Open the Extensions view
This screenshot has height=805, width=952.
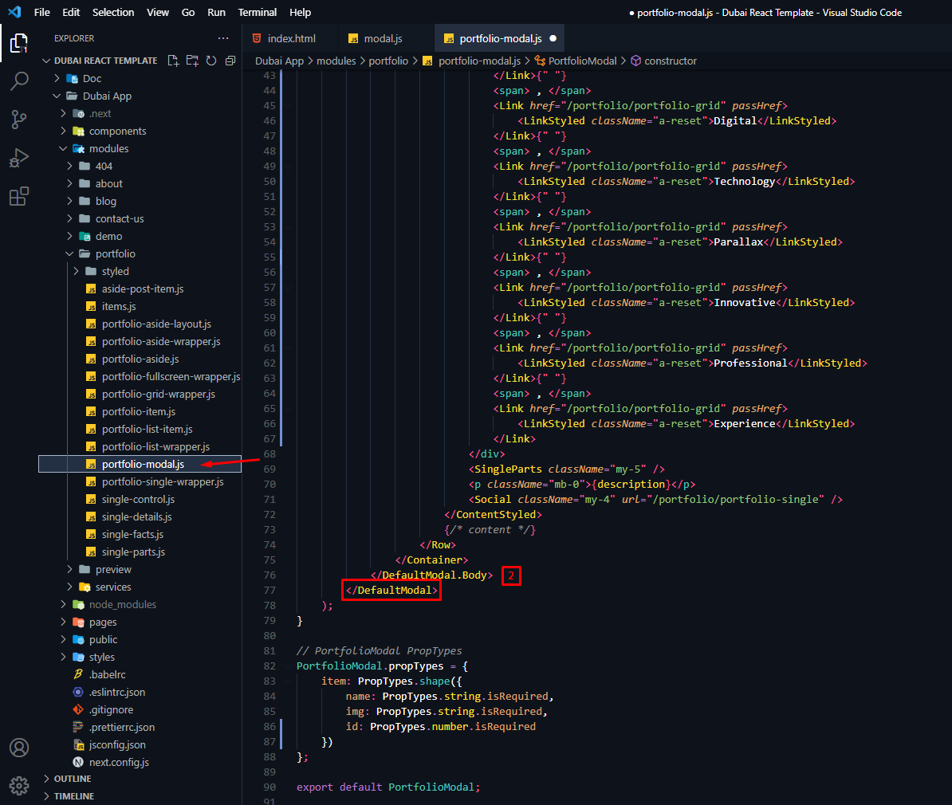[x=19, y=196]
